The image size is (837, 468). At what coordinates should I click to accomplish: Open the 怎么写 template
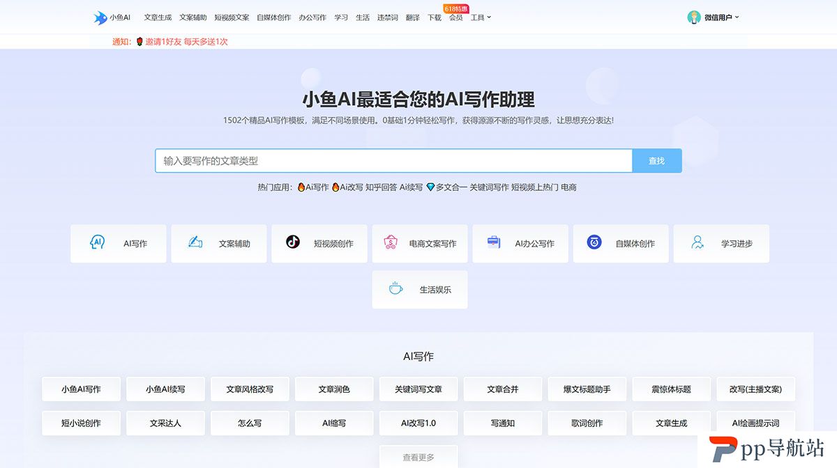click(250, 423)
